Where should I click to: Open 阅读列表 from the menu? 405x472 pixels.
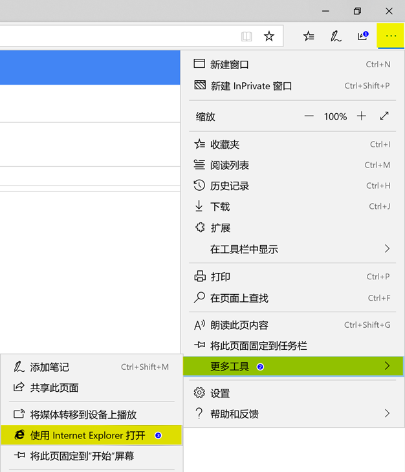pyautogui.click(x=292, y=165)
